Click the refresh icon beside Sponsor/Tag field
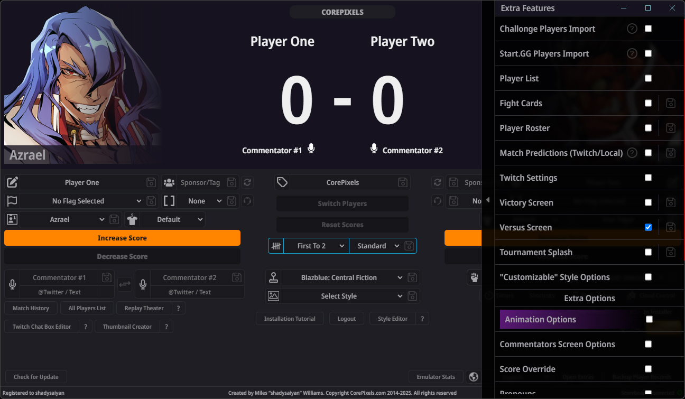This screenshot has width=685, height=399. [x=247, y=182]
